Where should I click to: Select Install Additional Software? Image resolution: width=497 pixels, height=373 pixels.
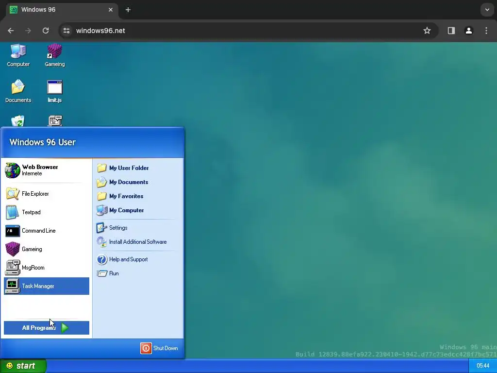[138, 242]
